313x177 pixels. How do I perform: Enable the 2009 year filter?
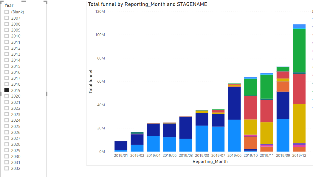[x=7, y=30]
